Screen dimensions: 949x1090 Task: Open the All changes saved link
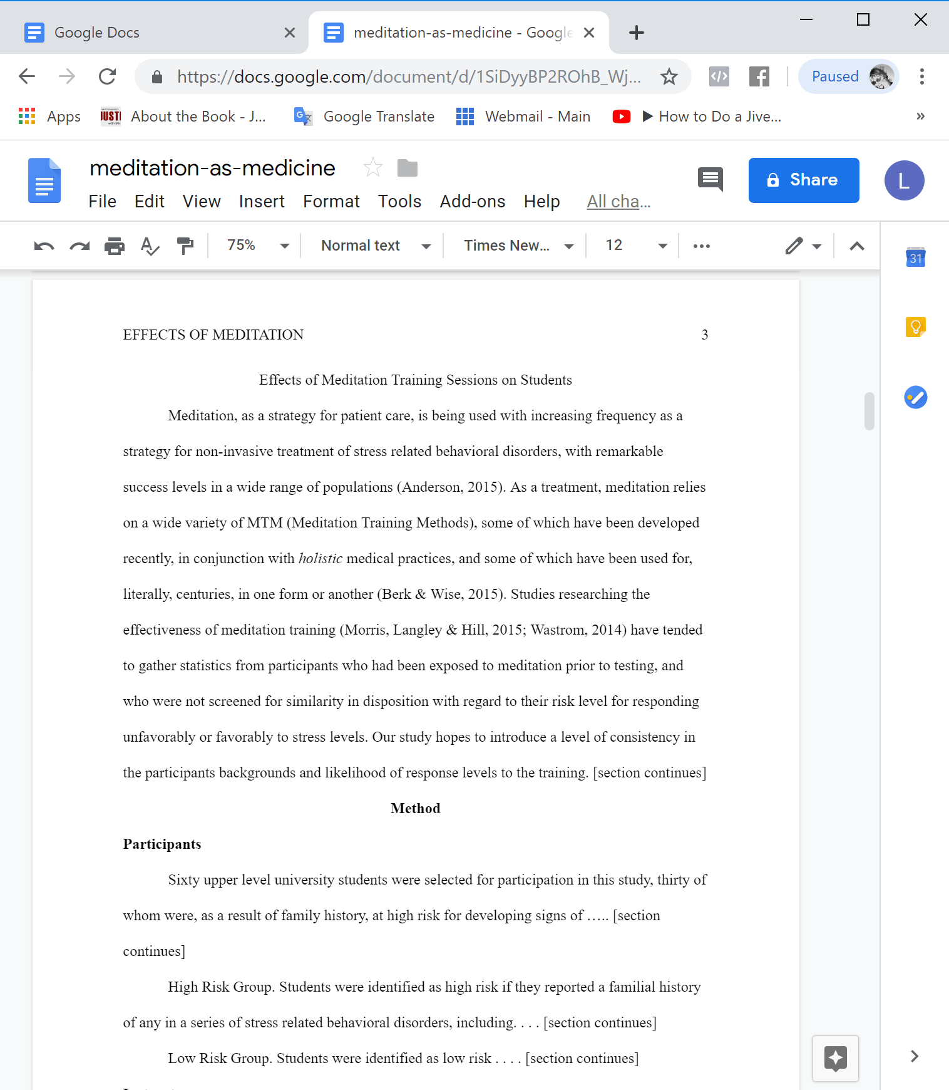pos(618,202)
